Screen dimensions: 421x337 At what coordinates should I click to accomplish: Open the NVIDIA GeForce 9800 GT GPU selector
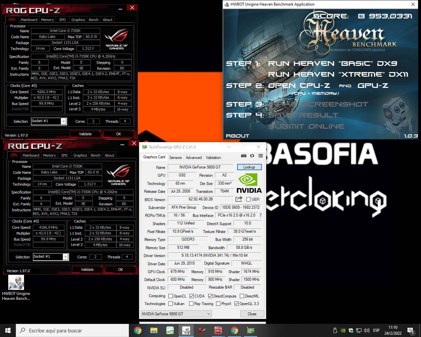(176, 314)
